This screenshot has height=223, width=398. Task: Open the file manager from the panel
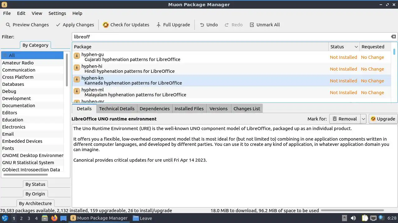coord(45,218)
